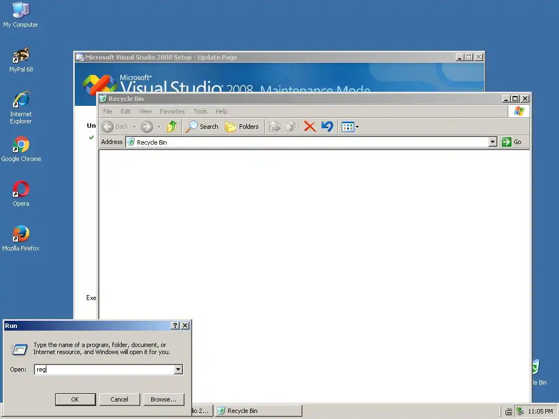Click the Copy To toolbar icon
The height and width of the screenshot is (419, 559).
pos(292,127)
